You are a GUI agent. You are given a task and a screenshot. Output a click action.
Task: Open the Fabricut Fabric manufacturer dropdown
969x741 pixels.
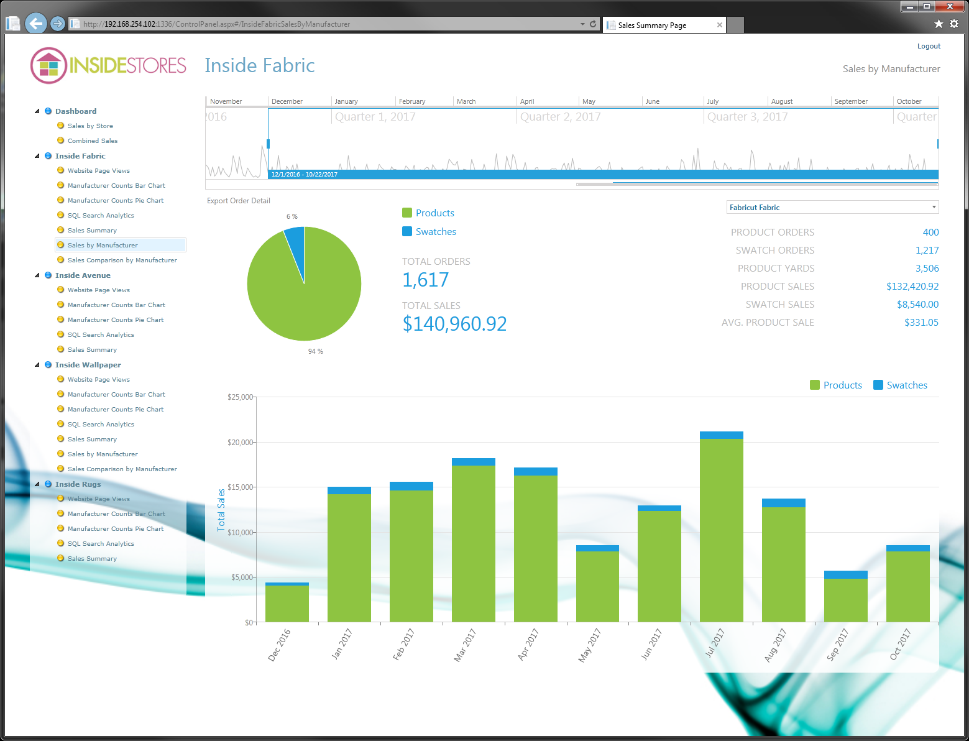click(x=832, y=208)
